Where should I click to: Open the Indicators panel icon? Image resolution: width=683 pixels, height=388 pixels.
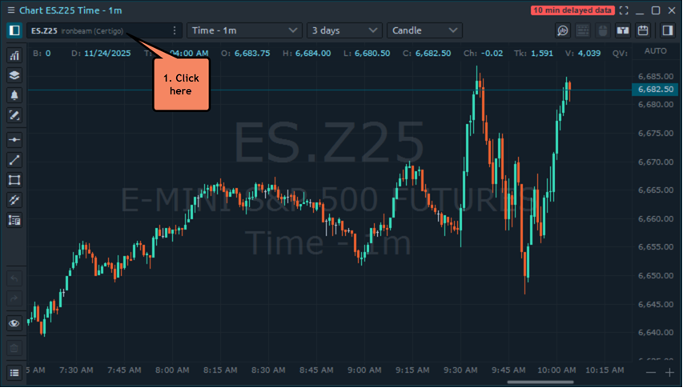(14, 56)
